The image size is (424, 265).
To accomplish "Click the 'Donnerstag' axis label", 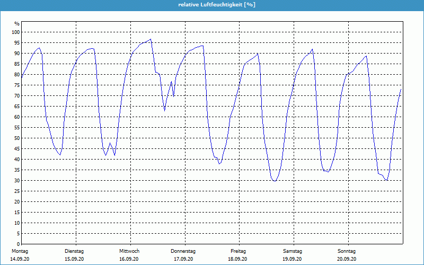I will click(x=183, y=251).
